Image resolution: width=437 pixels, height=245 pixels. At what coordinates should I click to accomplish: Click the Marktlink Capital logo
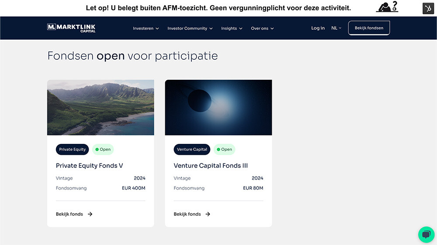point(71,28)
